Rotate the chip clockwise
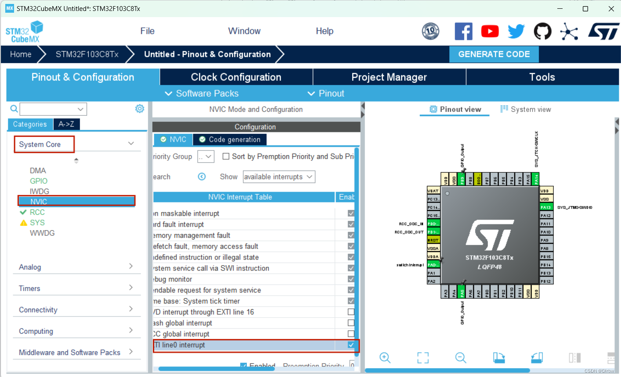Screen dimensions: 621x377 point(498,358)
